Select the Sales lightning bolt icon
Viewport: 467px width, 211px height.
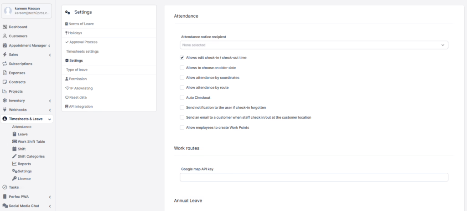point(5,55)
